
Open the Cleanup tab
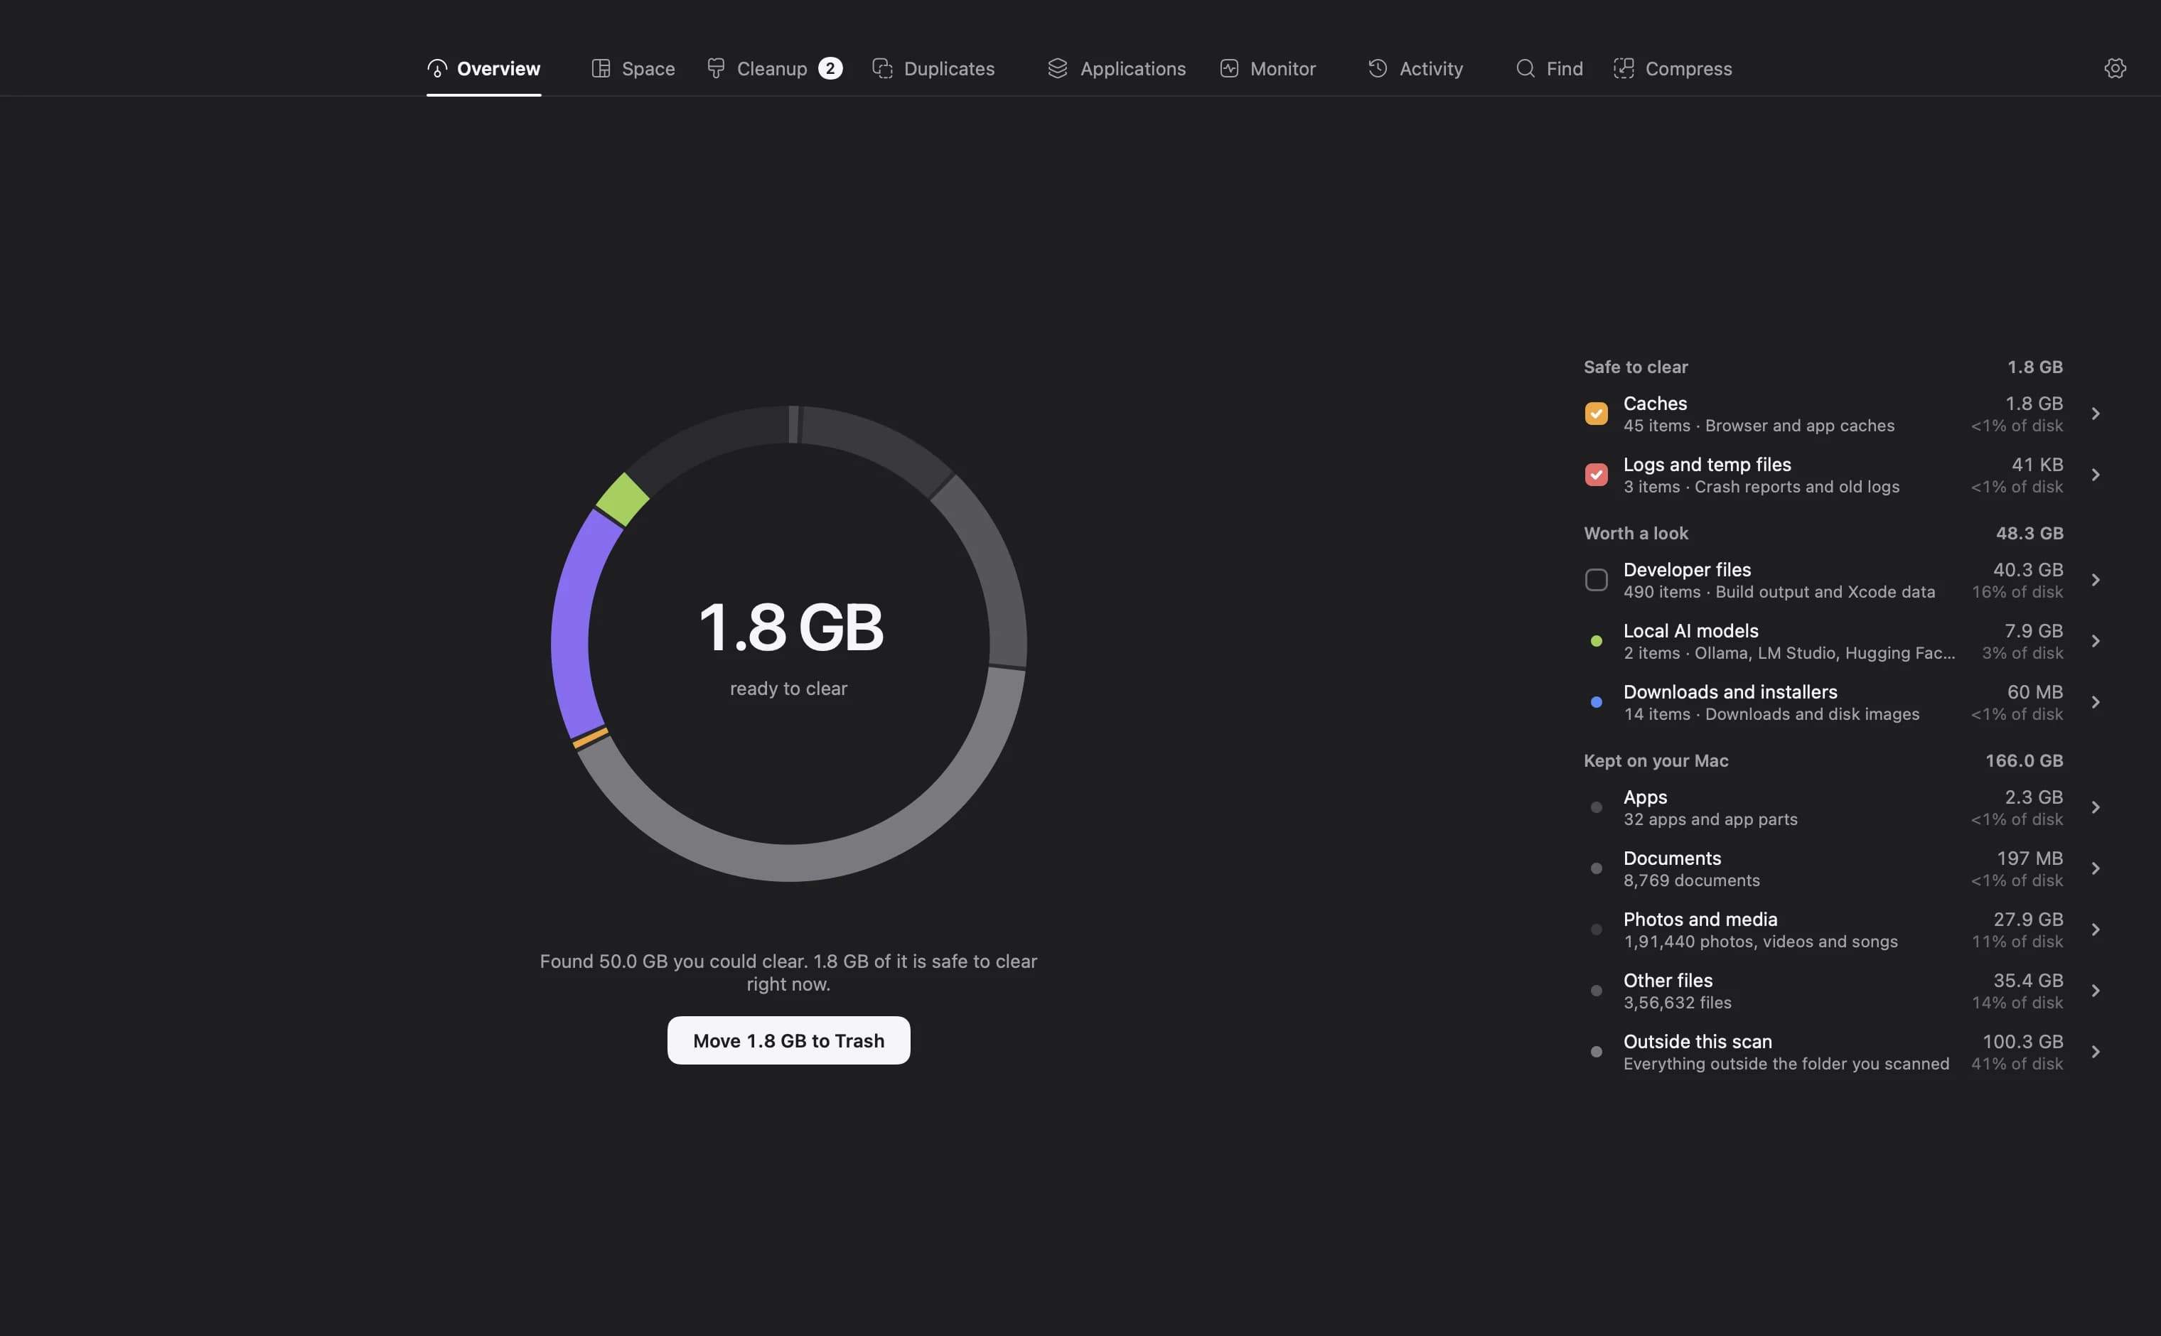[773, 68]
